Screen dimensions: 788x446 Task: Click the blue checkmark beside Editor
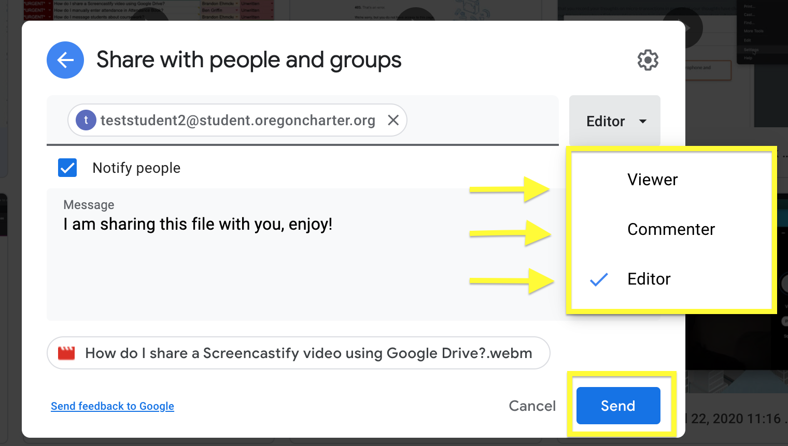tap(599, 279)
